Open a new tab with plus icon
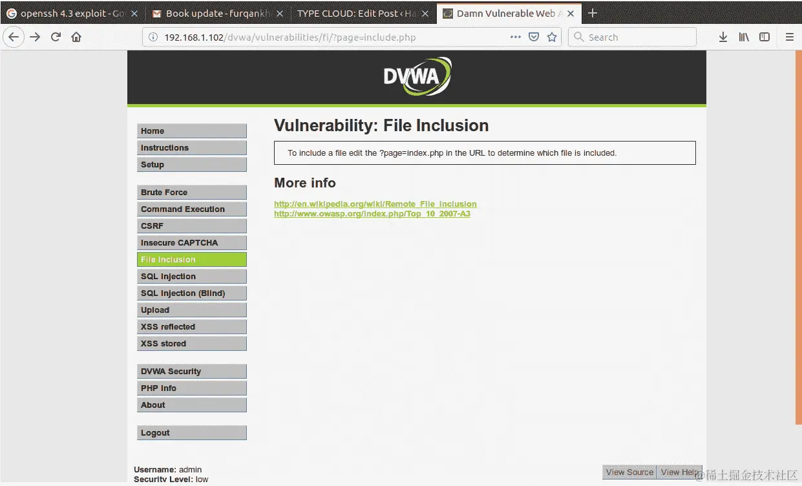This screenshot has width=802, height=486. 593,13
